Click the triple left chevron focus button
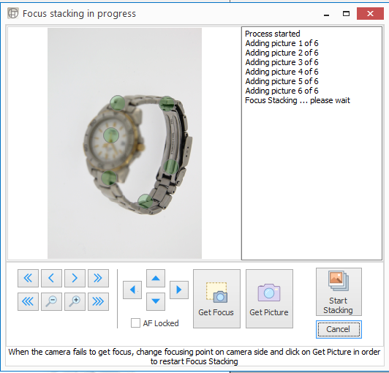Viewport: 389px width, 373px height. [x=28, y=301]
